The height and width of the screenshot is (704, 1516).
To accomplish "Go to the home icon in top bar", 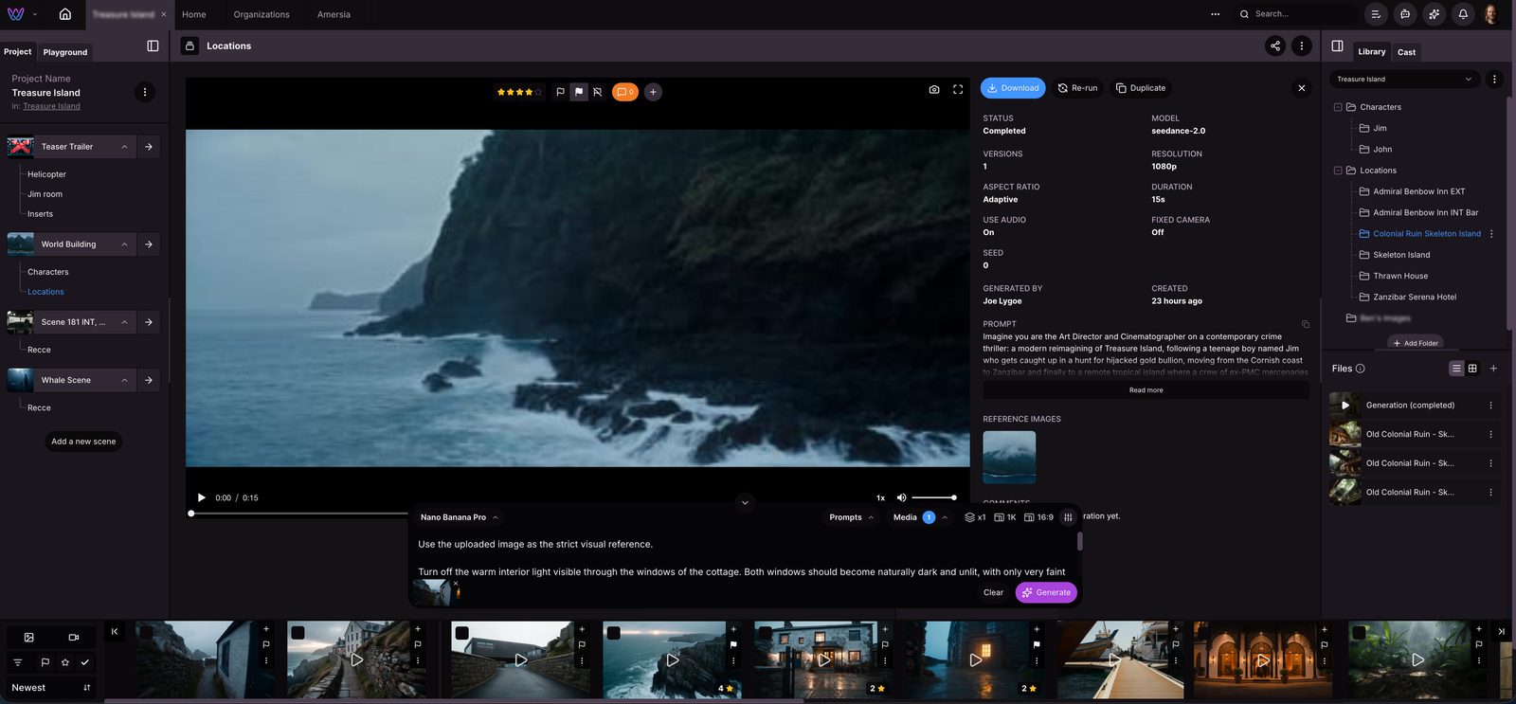I will point(65,14).
